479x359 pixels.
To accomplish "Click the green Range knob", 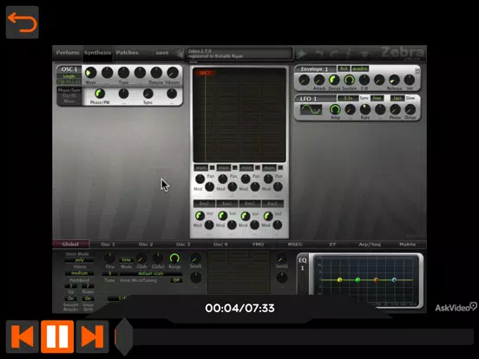I will point(174,258).
